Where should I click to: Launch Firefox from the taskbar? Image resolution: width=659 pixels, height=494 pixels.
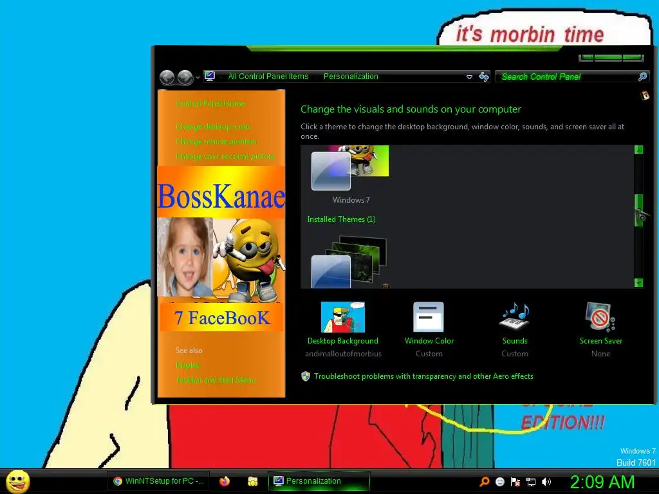[225, 481]
